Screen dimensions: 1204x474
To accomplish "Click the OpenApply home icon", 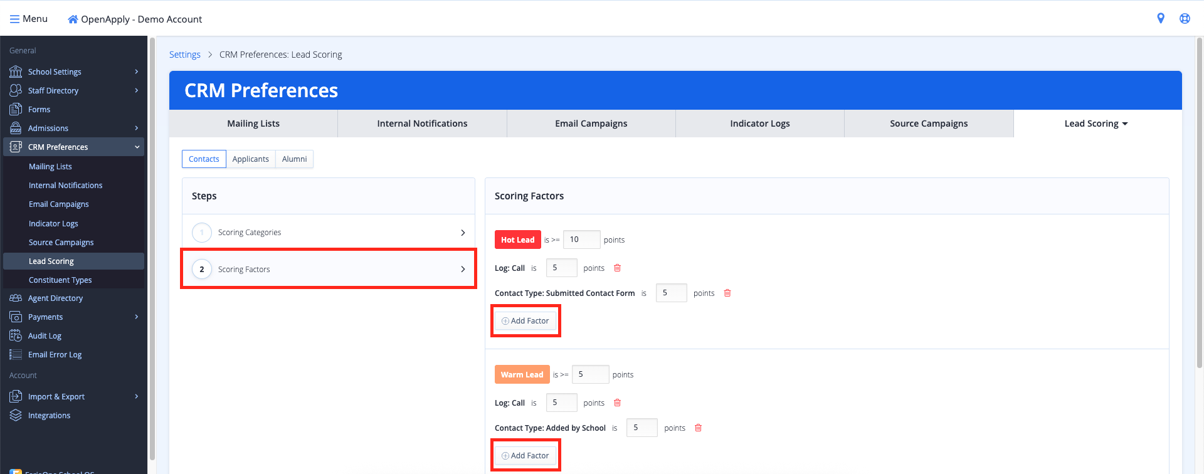I will click(x=73, y=19).
